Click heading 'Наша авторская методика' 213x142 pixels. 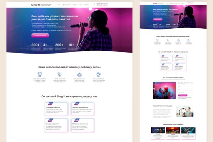click(163, 106)
